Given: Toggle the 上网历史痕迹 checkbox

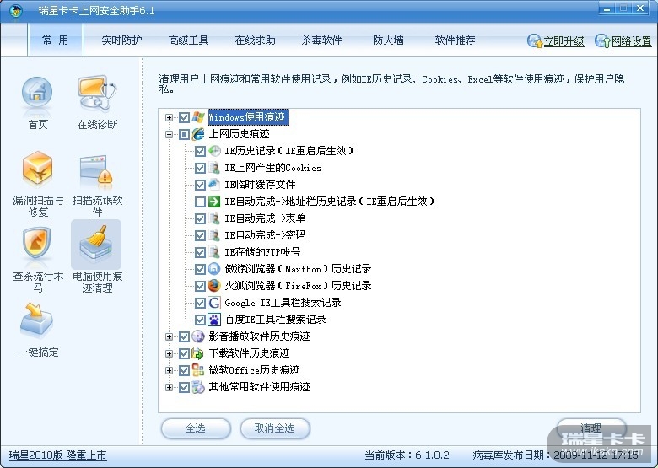Looking at the screenshot, I should (x=184, y=134).
